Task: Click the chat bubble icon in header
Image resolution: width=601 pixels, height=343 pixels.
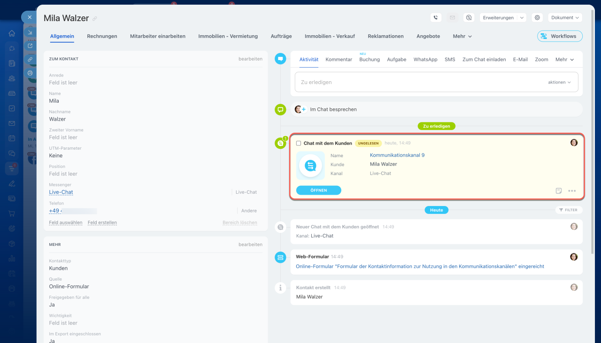Action: [x=468, y=17]
